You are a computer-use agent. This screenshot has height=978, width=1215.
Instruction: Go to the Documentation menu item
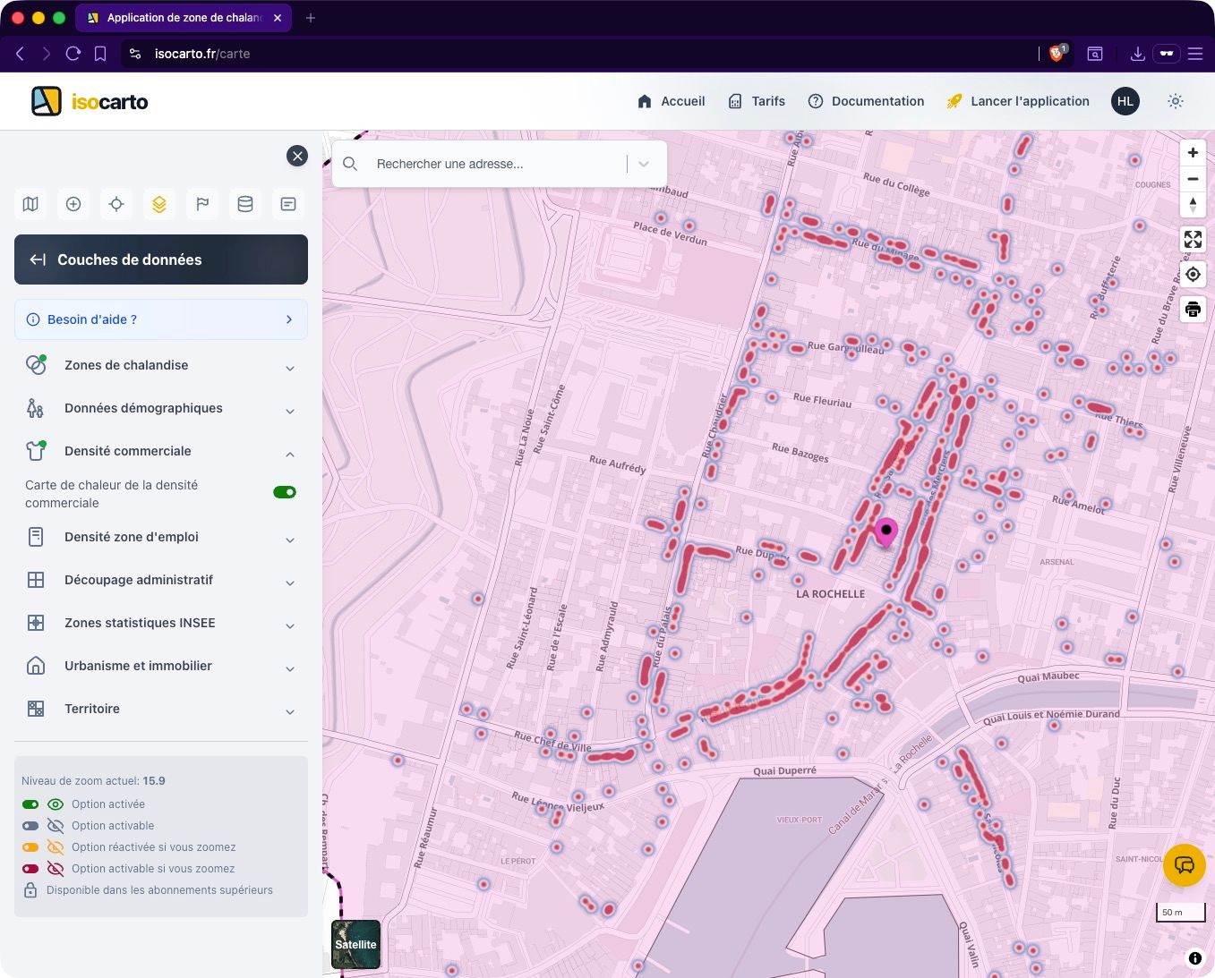866,101
